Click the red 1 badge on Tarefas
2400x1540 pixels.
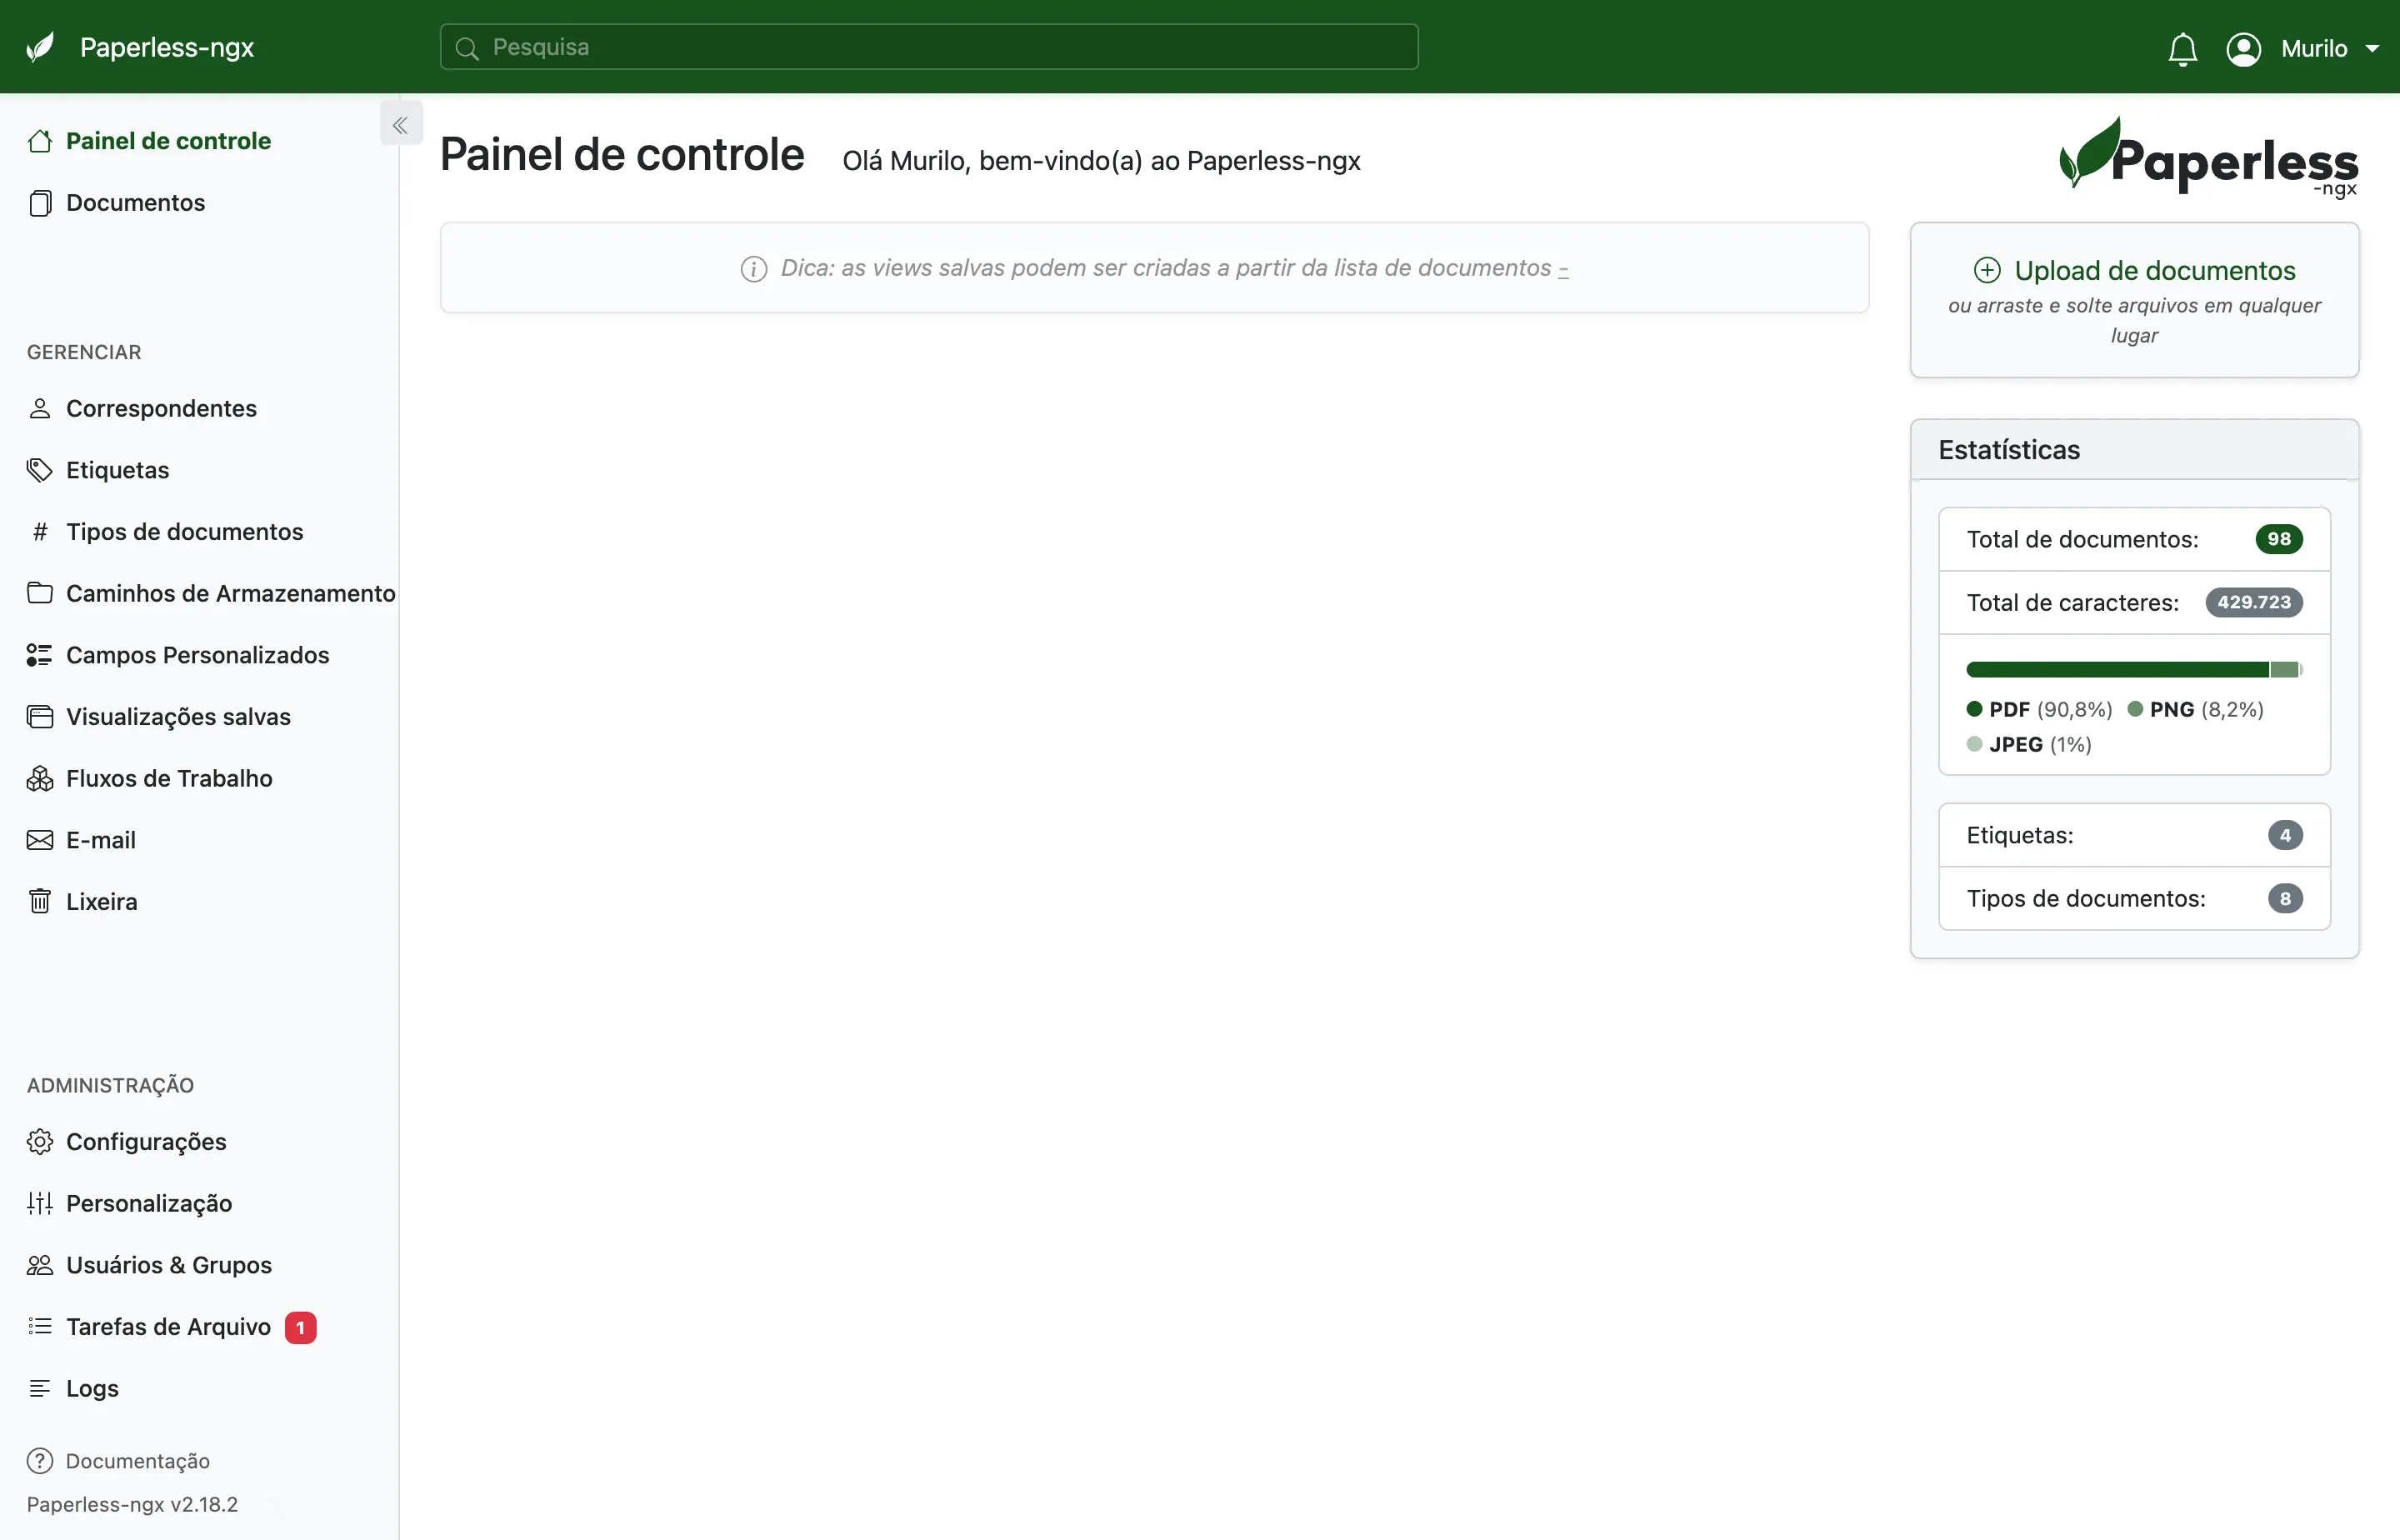click(x=300, y=1327)
